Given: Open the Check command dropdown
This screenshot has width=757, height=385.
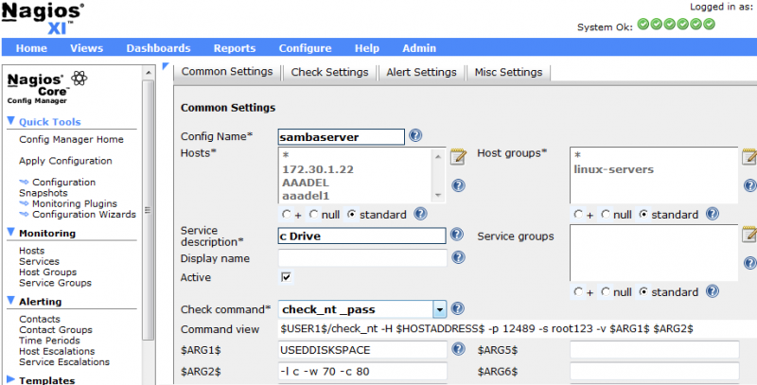Looking at the screenshot, I should point(439,309).
